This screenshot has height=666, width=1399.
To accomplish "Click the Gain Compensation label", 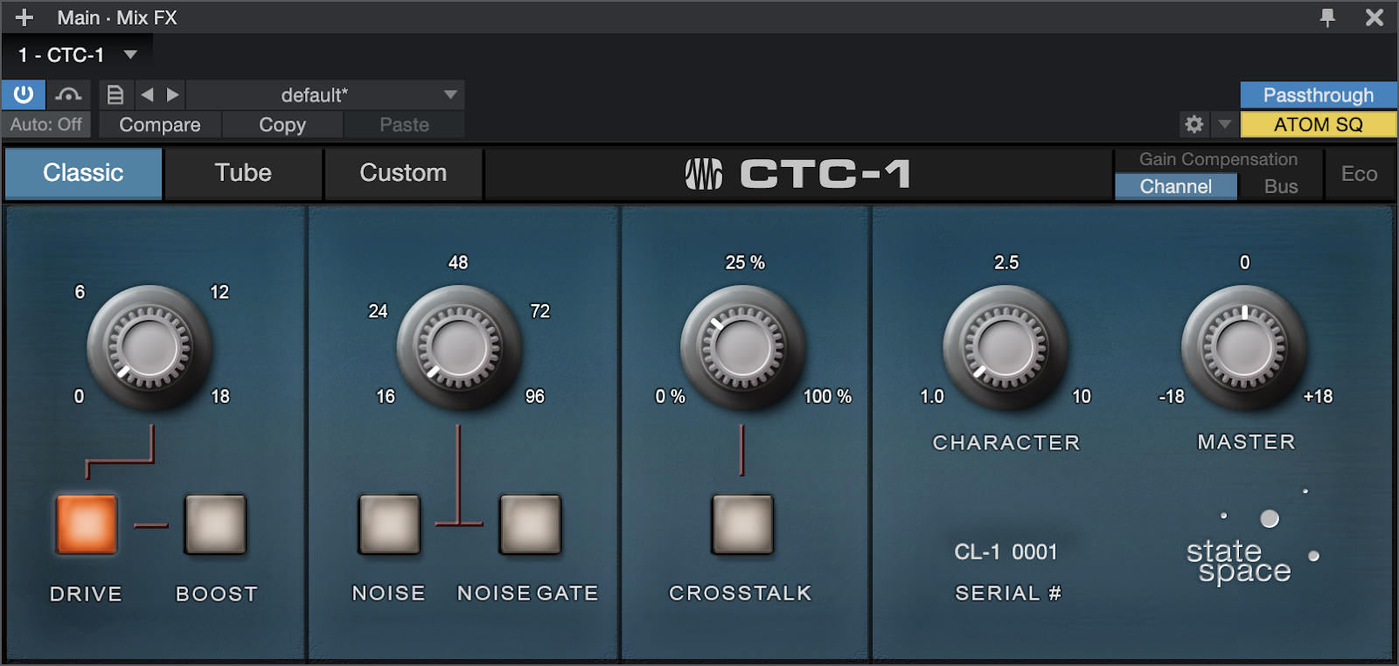I will coord(1218,159).
